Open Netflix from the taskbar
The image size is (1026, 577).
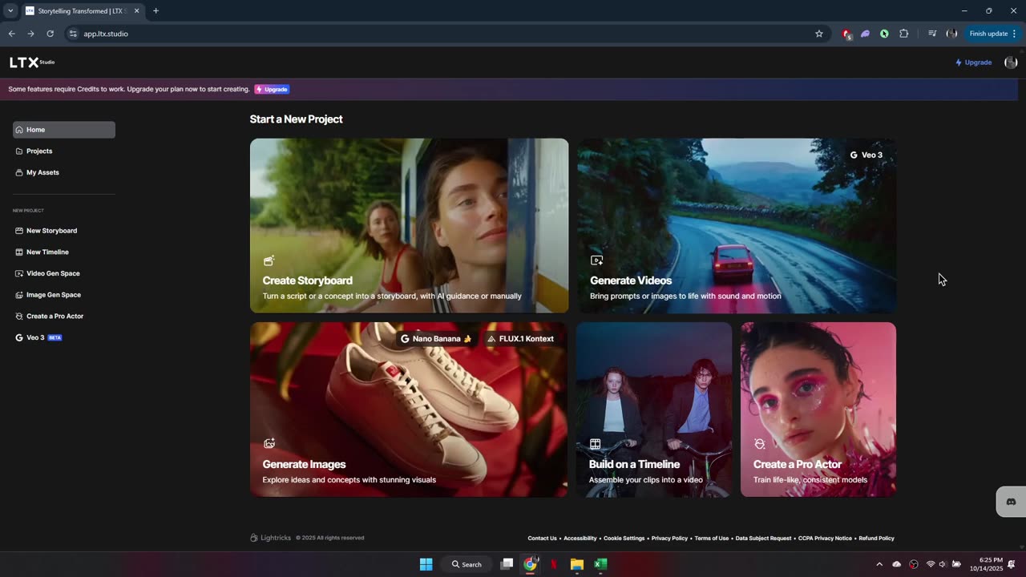(x=553, y=564)
